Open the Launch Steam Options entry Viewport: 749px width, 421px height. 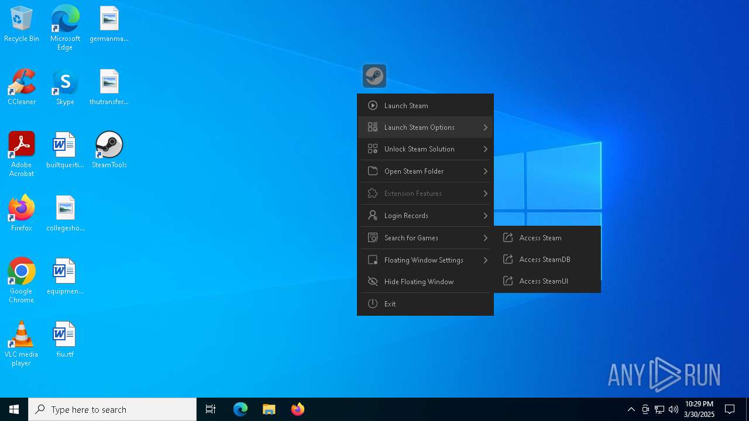pyautogui.click(x=425, y=127)
